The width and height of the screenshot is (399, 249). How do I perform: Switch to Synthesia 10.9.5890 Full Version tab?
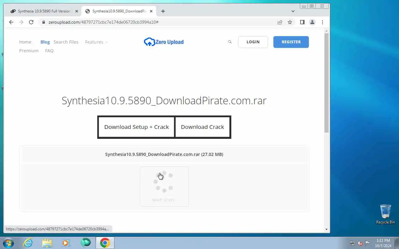[44, 11]
